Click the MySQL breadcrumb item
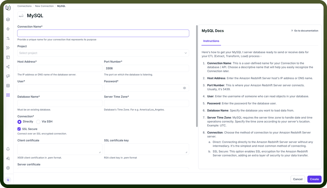This screenshot has width=327, height=188. (61, 6)
